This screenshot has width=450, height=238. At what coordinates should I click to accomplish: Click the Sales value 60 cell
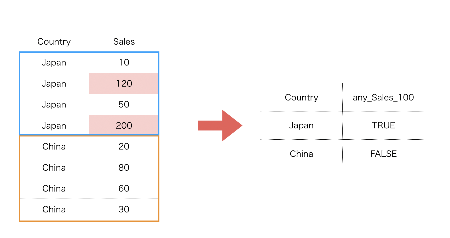124,188
